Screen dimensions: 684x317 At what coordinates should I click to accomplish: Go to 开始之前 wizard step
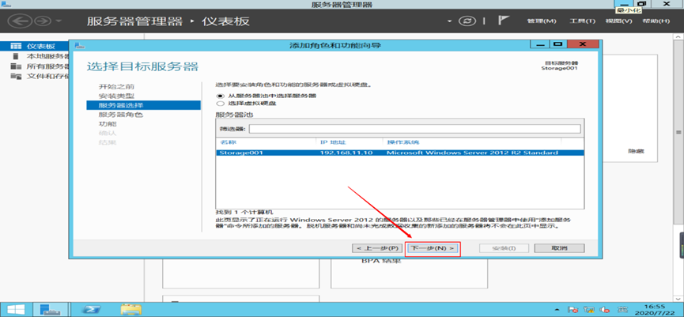coord(116,87)
